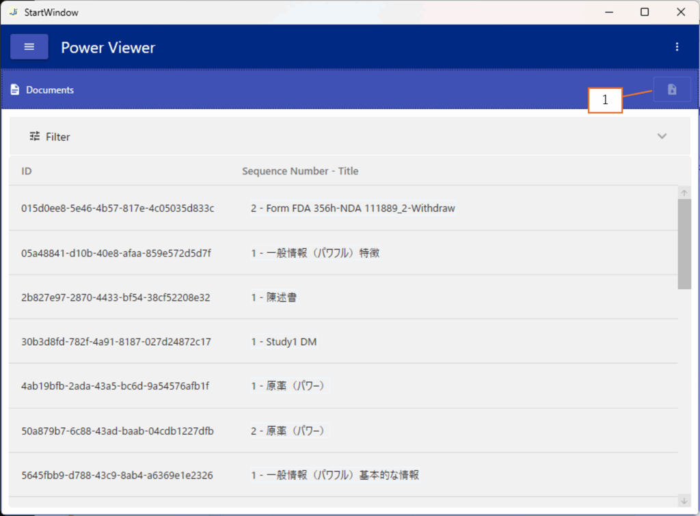Expand the Filter panel chevron
This screenshot has width=700, height=516.
[661, 136]
